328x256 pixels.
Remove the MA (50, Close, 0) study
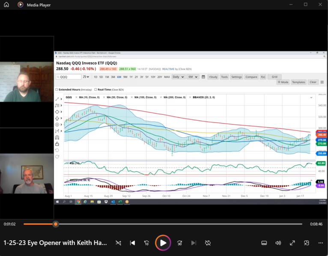click(104, 97)
